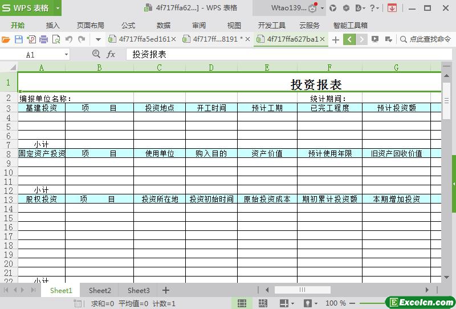Click the Undo arrow icon
This screenshot has width=456, height=309.
click(x=69, y=39)
